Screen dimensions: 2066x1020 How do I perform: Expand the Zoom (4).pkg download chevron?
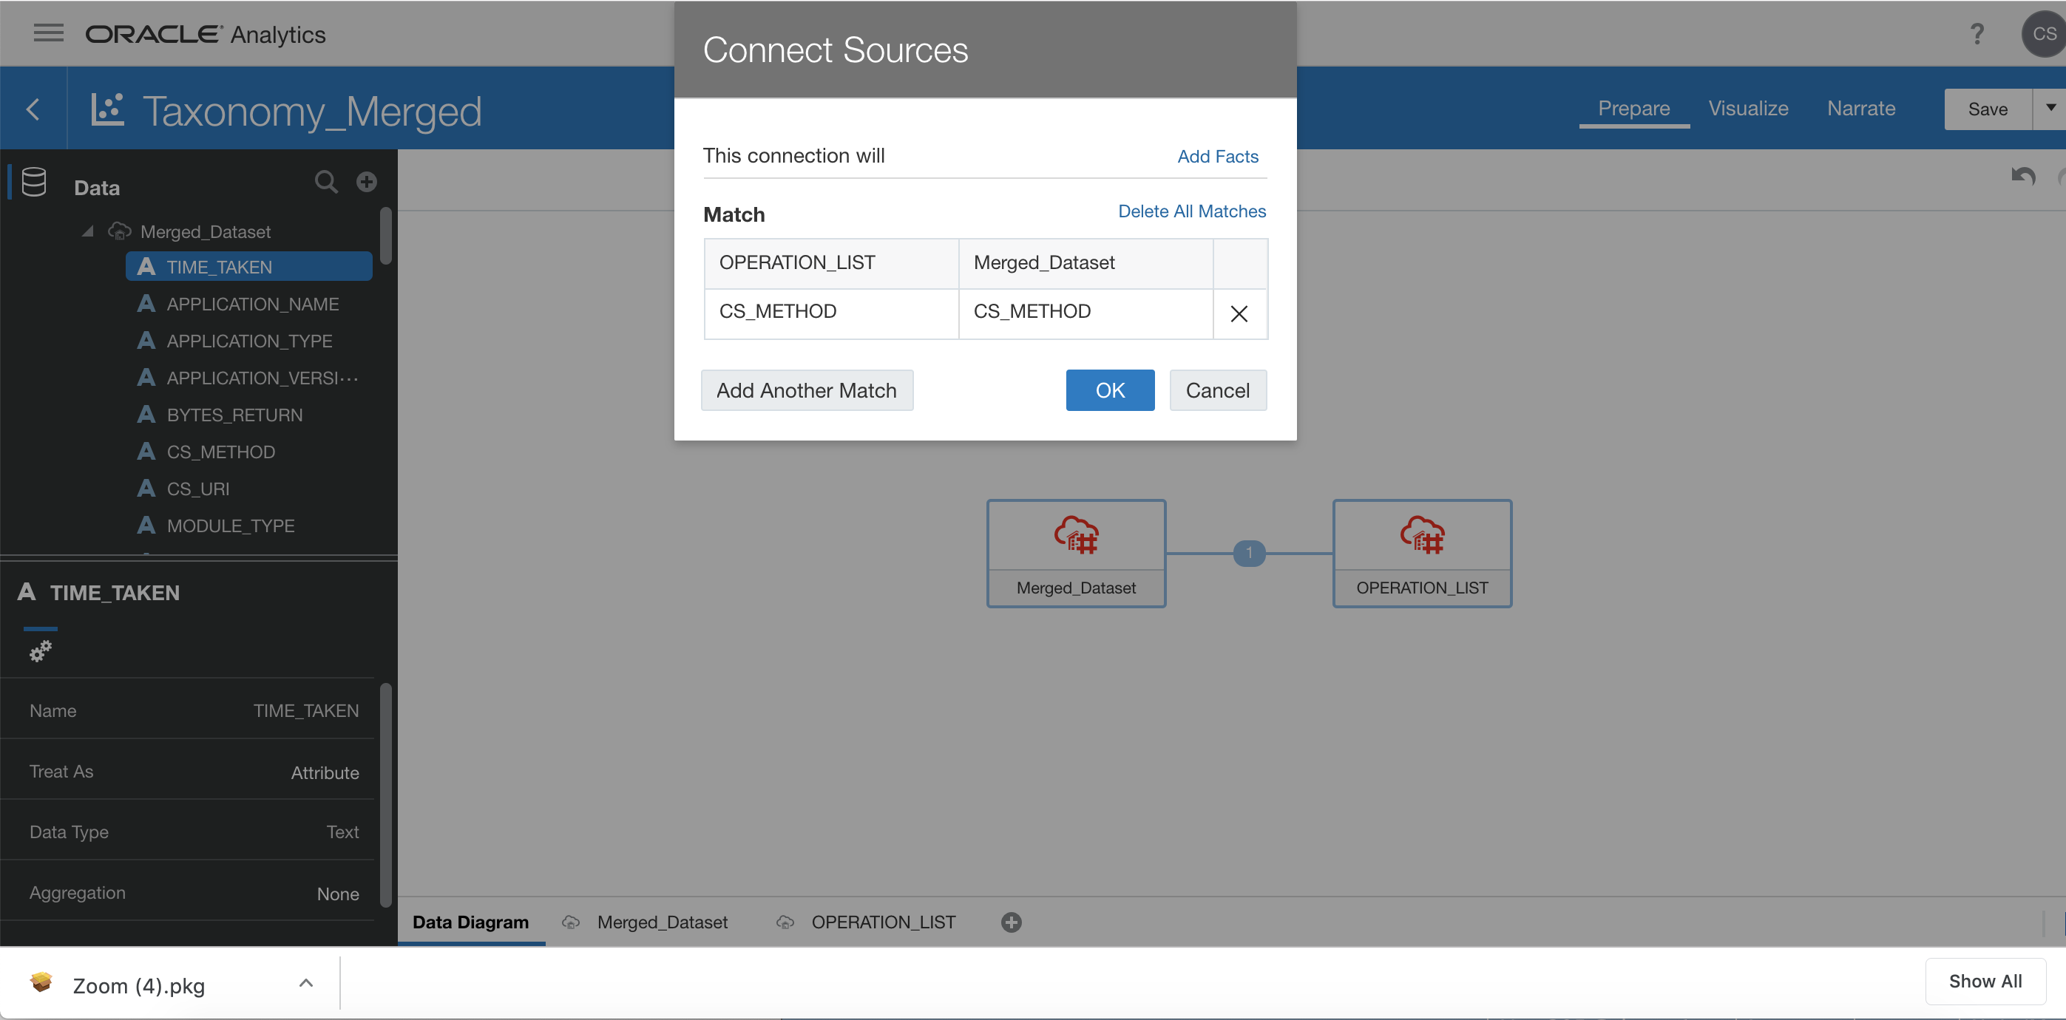click(305, 983)
